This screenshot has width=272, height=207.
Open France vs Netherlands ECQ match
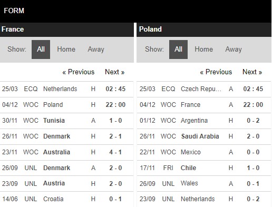click(x=67, y=89)
